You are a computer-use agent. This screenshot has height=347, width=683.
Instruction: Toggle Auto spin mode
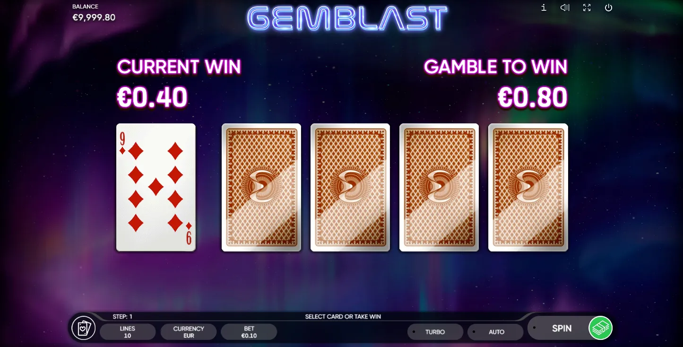495,332
